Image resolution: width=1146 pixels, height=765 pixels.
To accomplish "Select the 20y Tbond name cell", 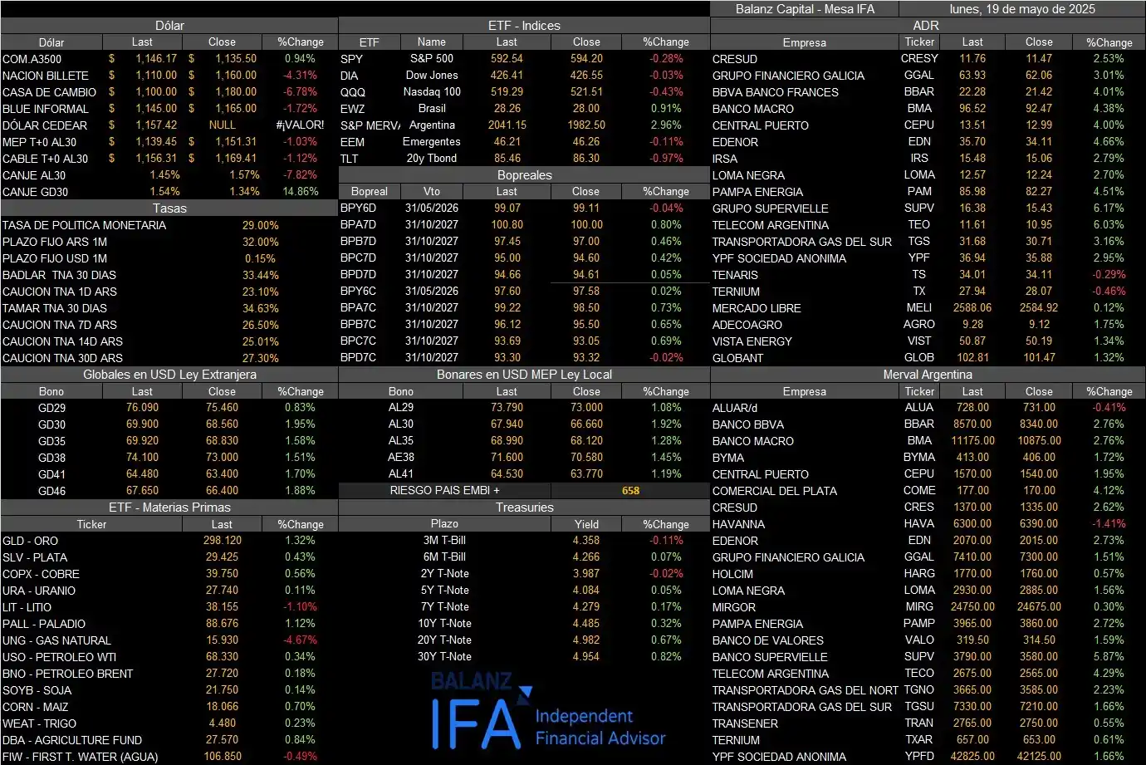I will tap(432, 159).
